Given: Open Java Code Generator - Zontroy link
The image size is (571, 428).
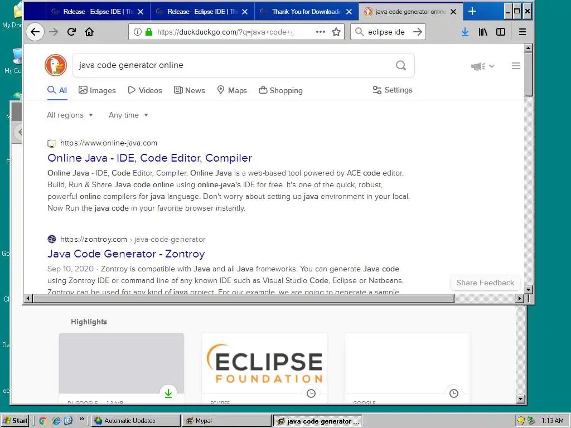Looking at the screenshot, I should (x=126, y=254).
